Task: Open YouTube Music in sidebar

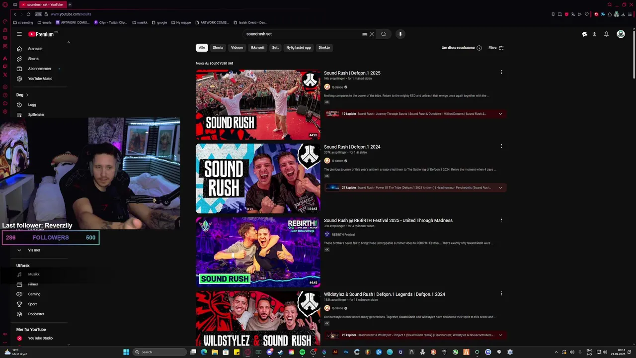Action: click(x=40, y=79)
